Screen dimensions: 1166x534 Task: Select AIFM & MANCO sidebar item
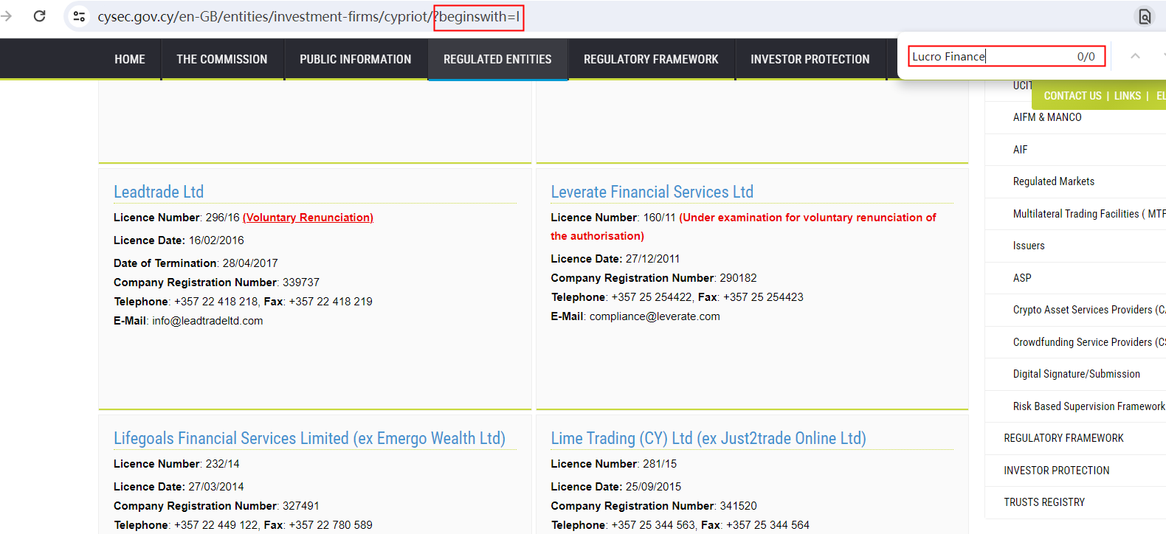[1047, 117]
